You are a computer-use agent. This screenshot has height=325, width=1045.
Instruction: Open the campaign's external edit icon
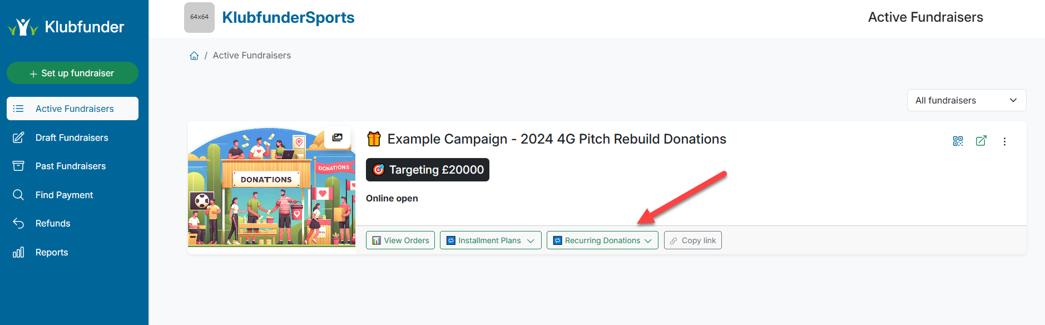981,141
